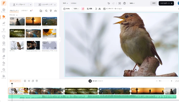
Task: Click the timeline zoom slider
Action: [160, 81]
